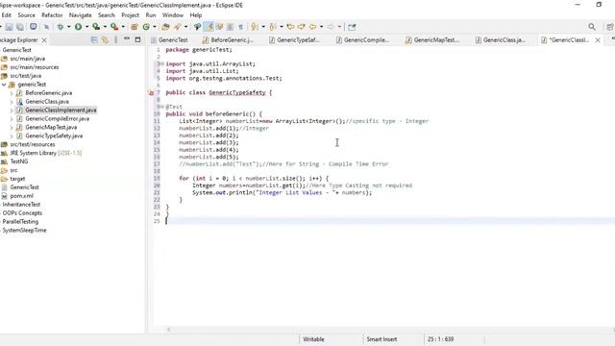Click the Next Edit Location icon
This screenshot has width=615, height=346.
(301, 27)
